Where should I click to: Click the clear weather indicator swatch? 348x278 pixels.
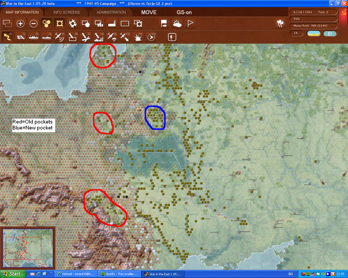click(x=314, y=33)
